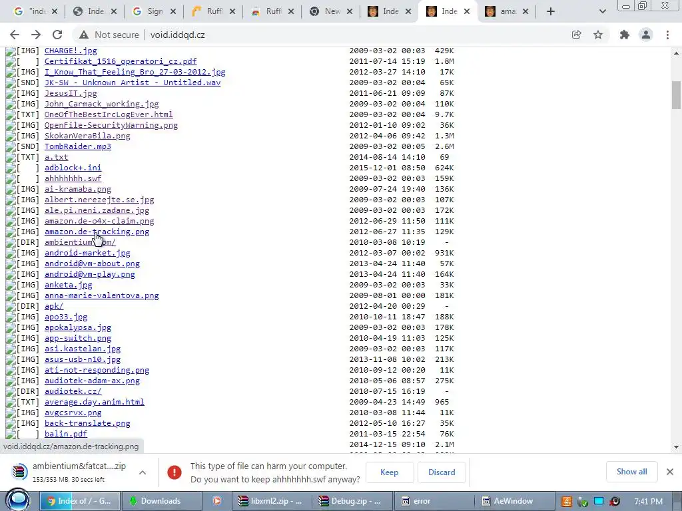Click the page vertical scrollbar thumb
The height and width of the screenshot is (511, 682).
[x=676, y=94]
